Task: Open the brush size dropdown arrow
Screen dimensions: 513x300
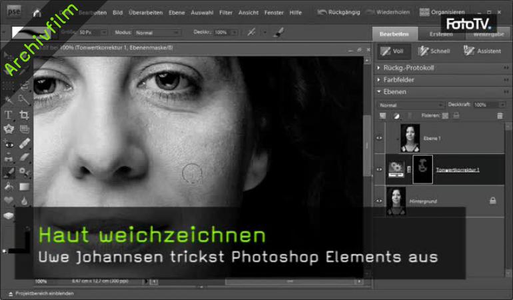Action: (x=104, y=33)
